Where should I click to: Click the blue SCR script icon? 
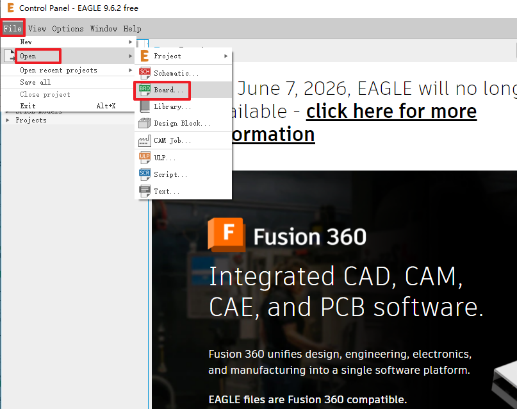144,174
